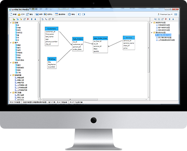
Task: Click the left tree vertical scrollbar
Action: pyautogui.click(x=39, y=61)
